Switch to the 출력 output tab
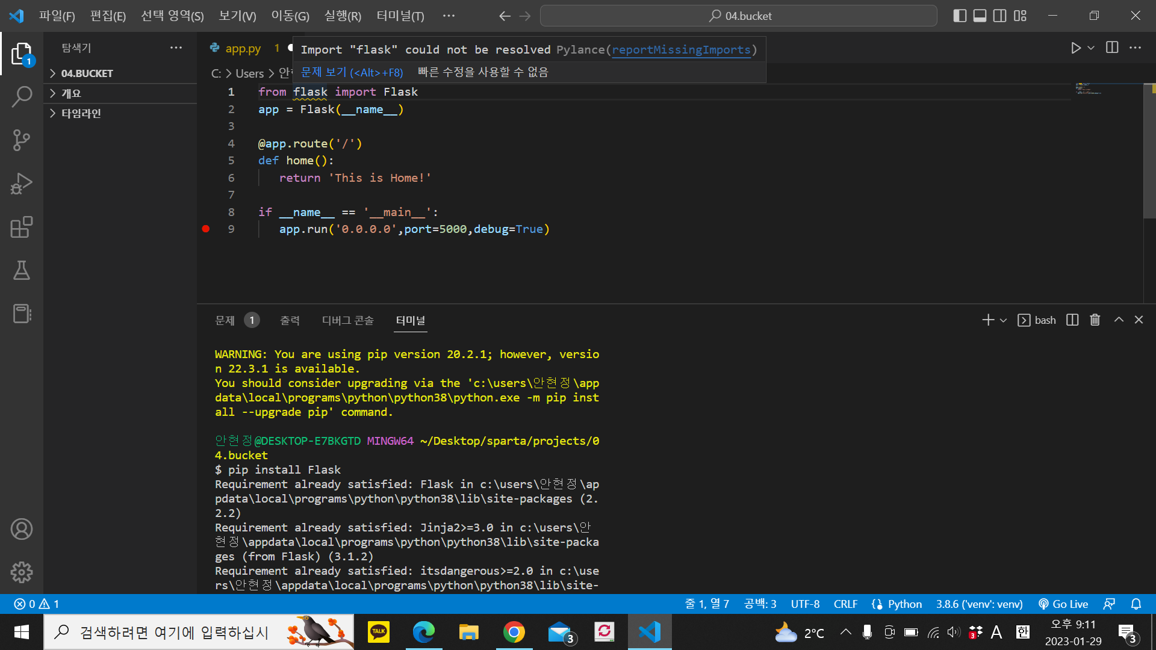This screenshot has width=1156, height=650. click(x=290, y=320)
